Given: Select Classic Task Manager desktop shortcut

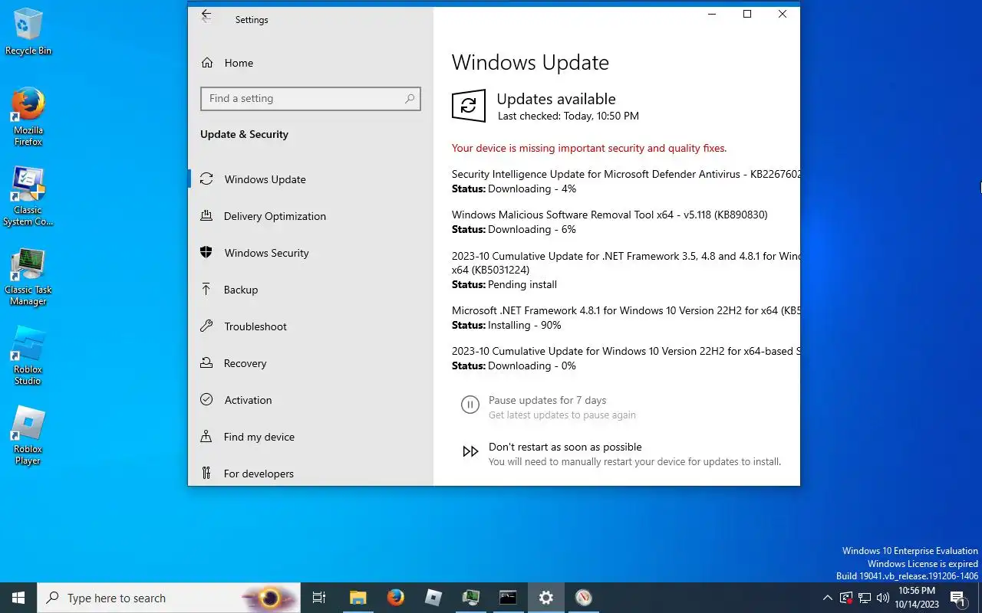Looking at the screenshot, I should (28, 277).
